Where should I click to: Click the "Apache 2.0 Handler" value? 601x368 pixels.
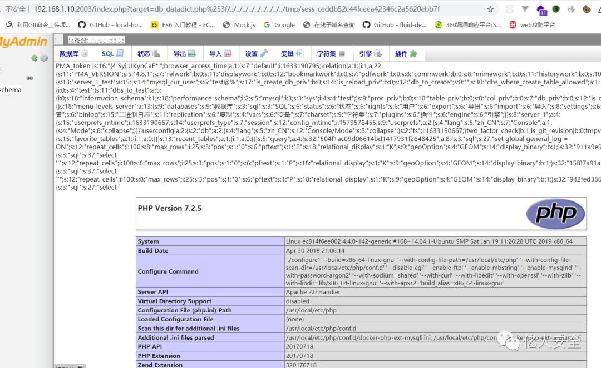click(313, 292)
